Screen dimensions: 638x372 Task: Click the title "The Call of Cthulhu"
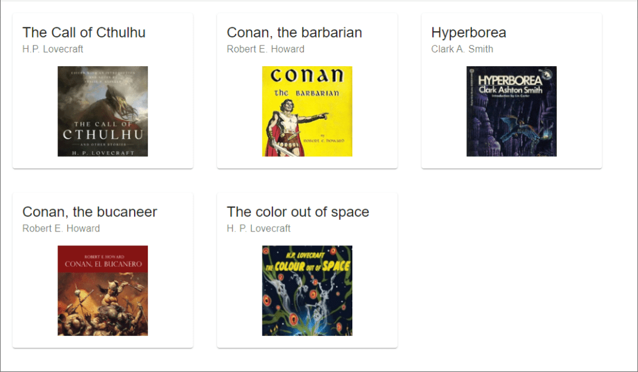coord(84,32)
